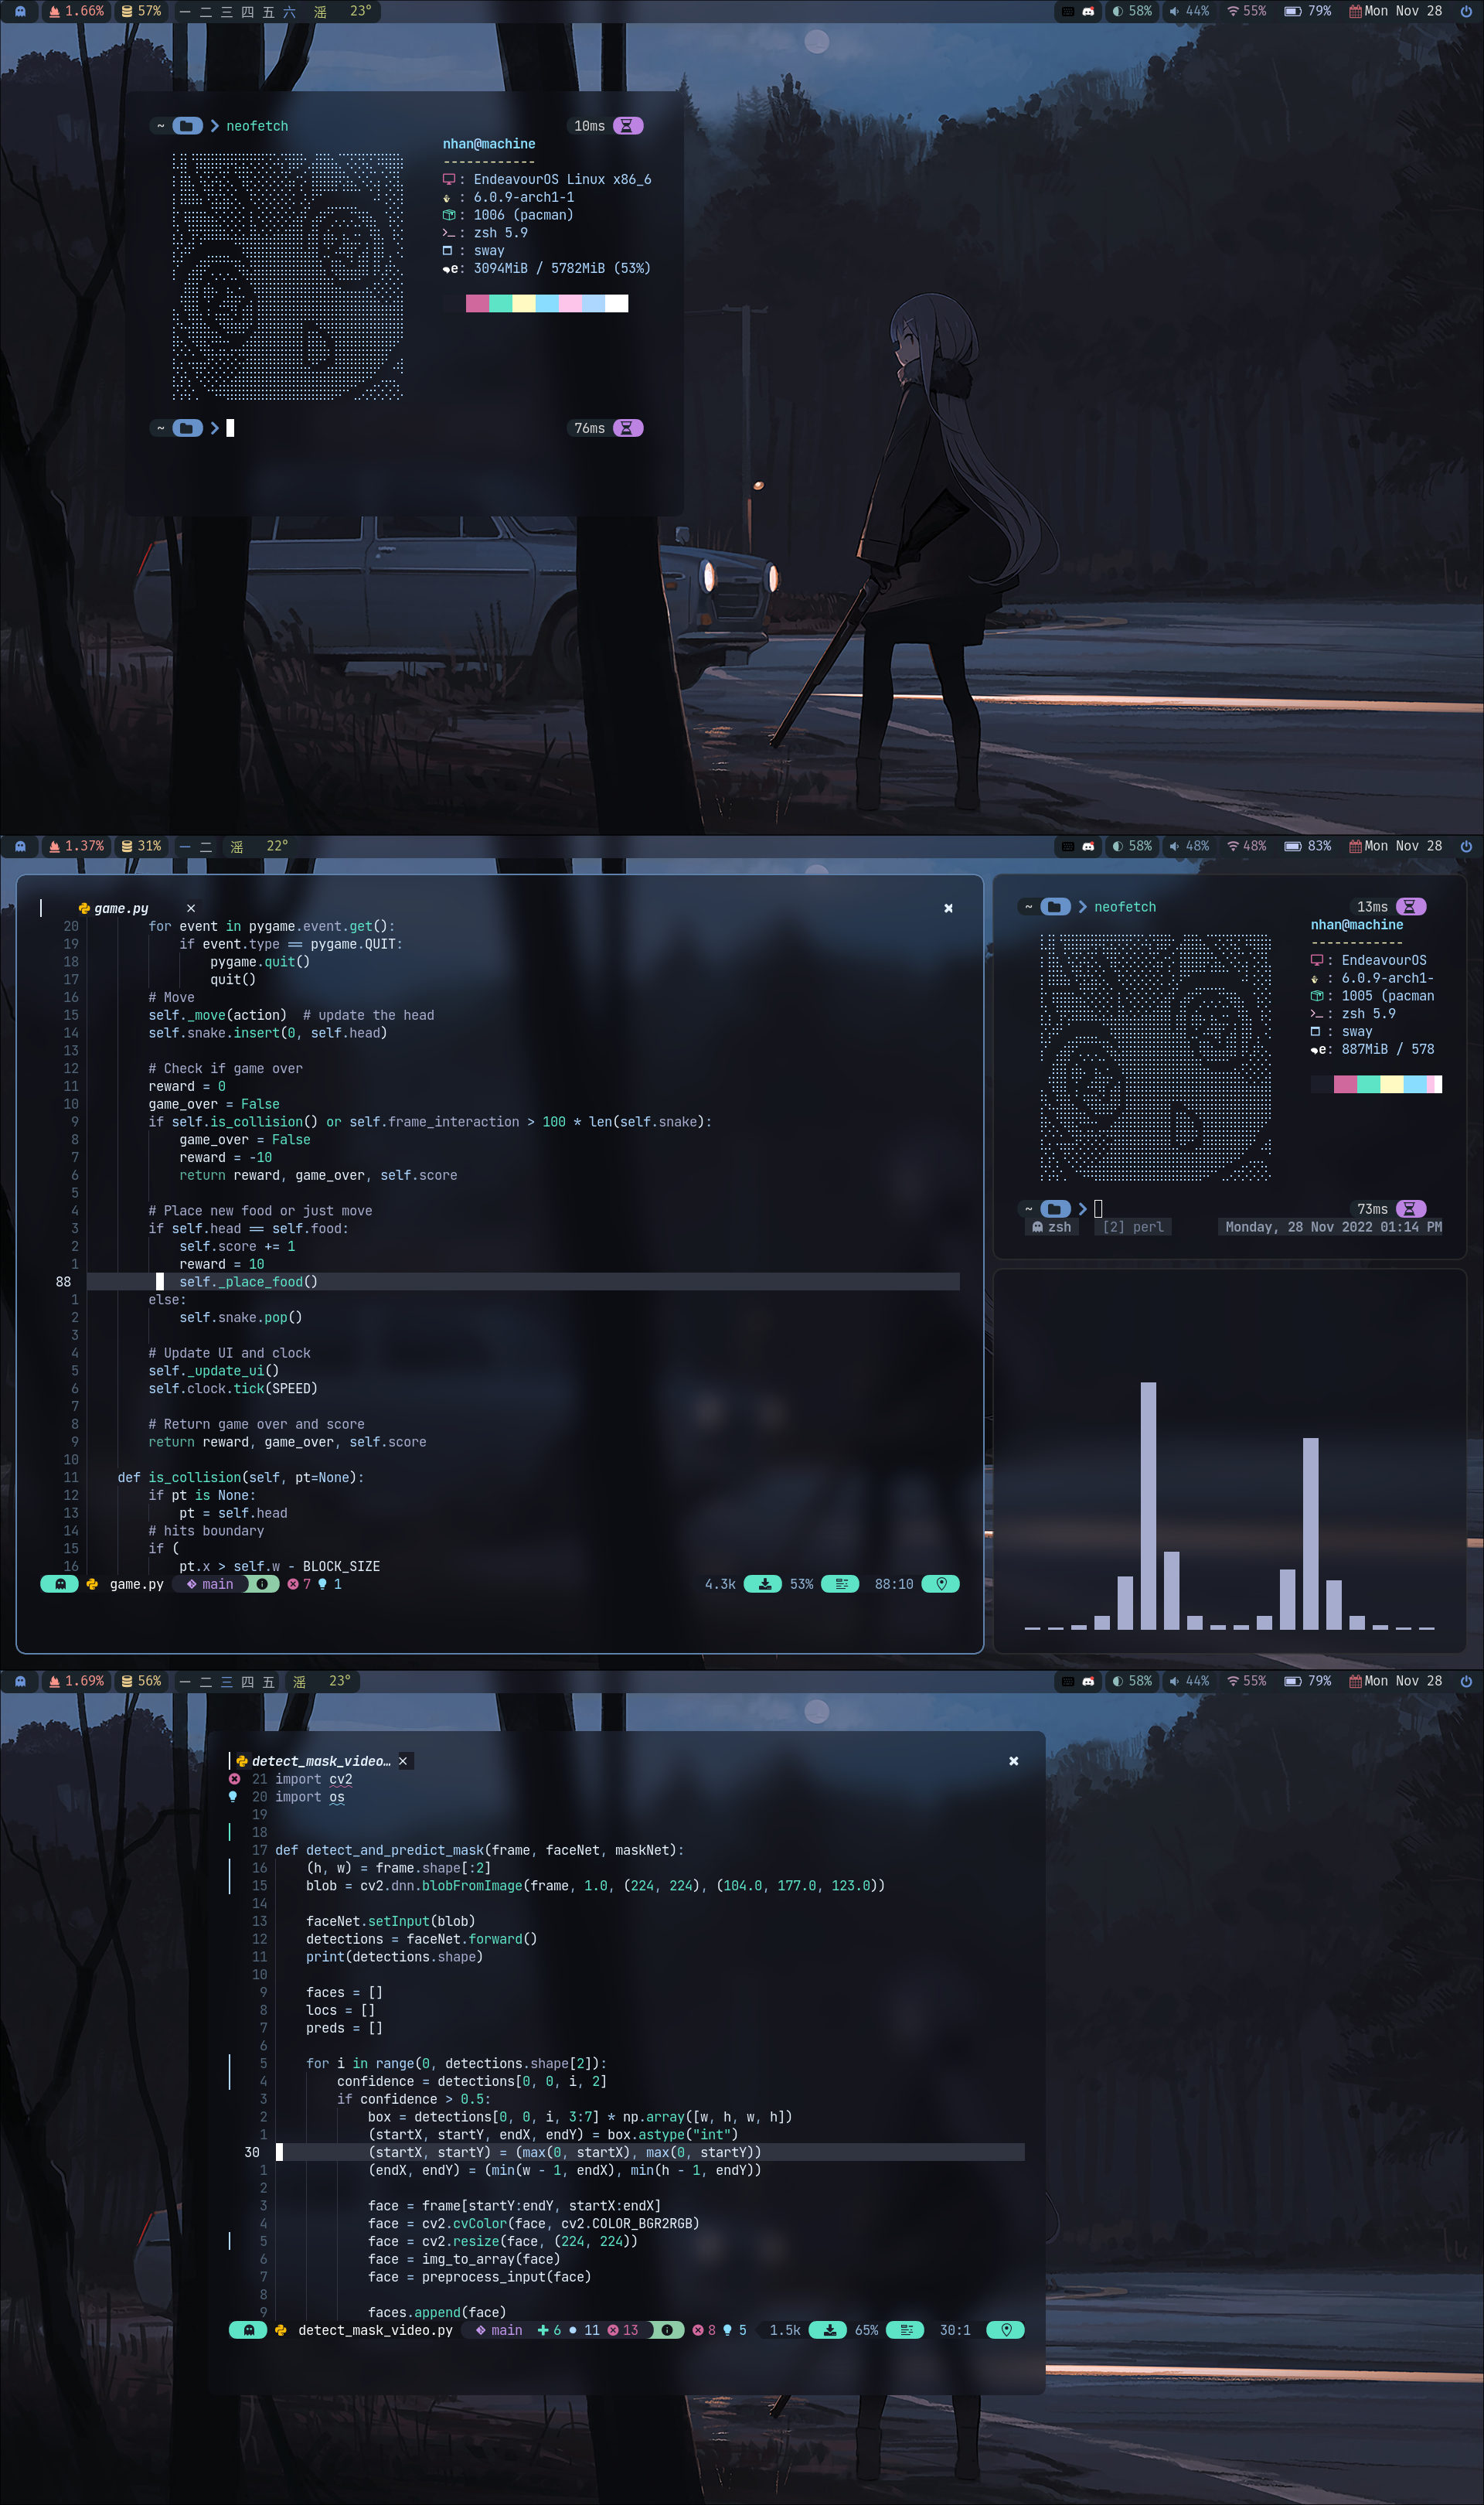Click the error count 7 in game.py statusline

(299, 1584)
